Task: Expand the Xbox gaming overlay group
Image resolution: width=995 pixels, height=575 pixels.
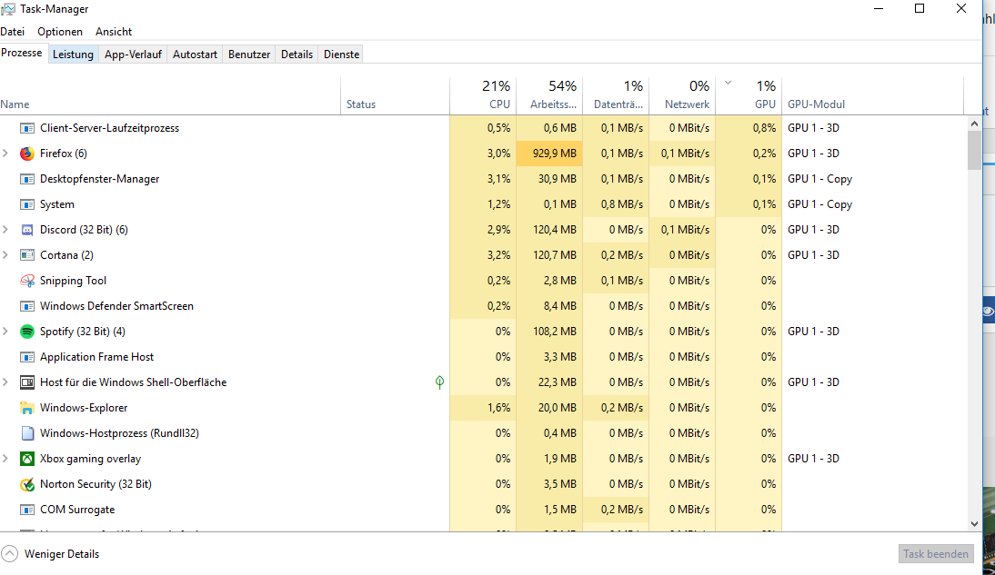Action: pyautogui.click(x=5, y=459)
